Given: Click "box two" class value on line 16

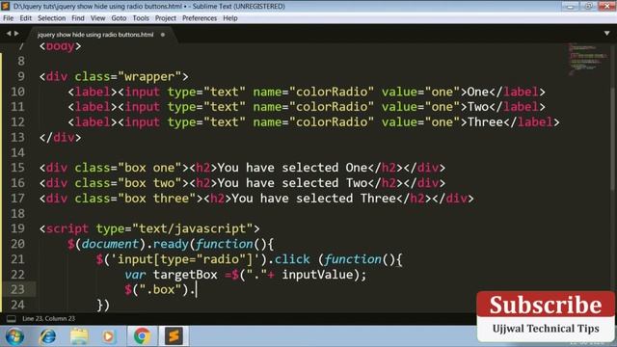Looking at the screenshot, I should (x=149, y=183).
